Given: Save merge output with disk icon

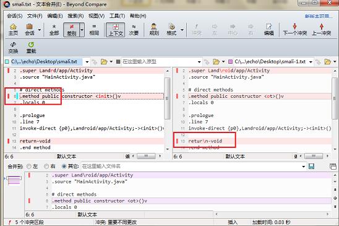Looking at the screenshot, I should [311, 167].
